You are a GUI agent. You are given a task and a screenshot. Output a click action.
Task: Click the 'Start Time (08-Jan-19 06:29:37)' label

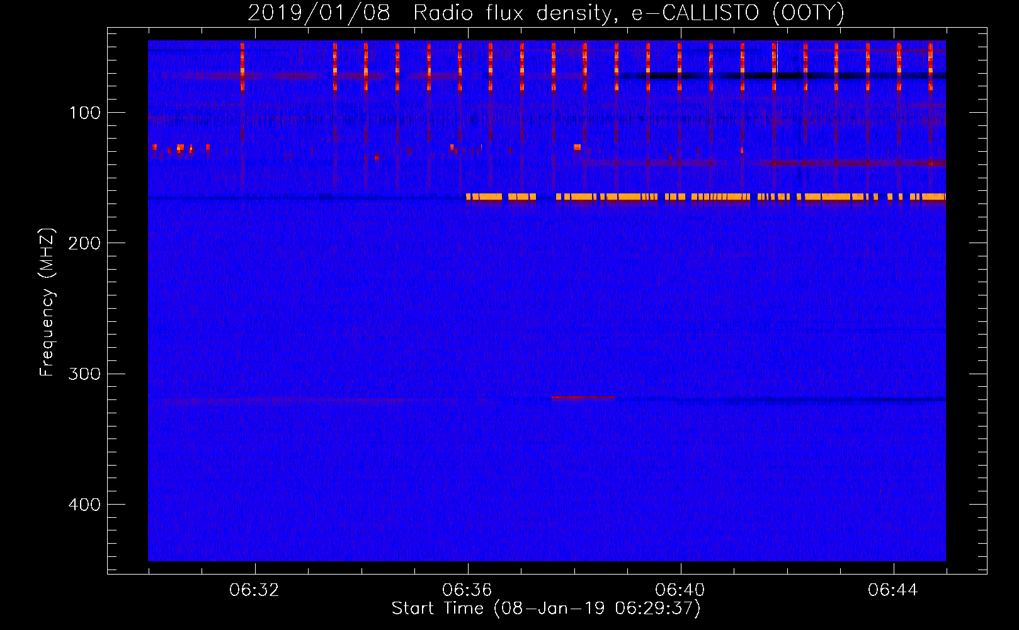(x=546, y=609)
